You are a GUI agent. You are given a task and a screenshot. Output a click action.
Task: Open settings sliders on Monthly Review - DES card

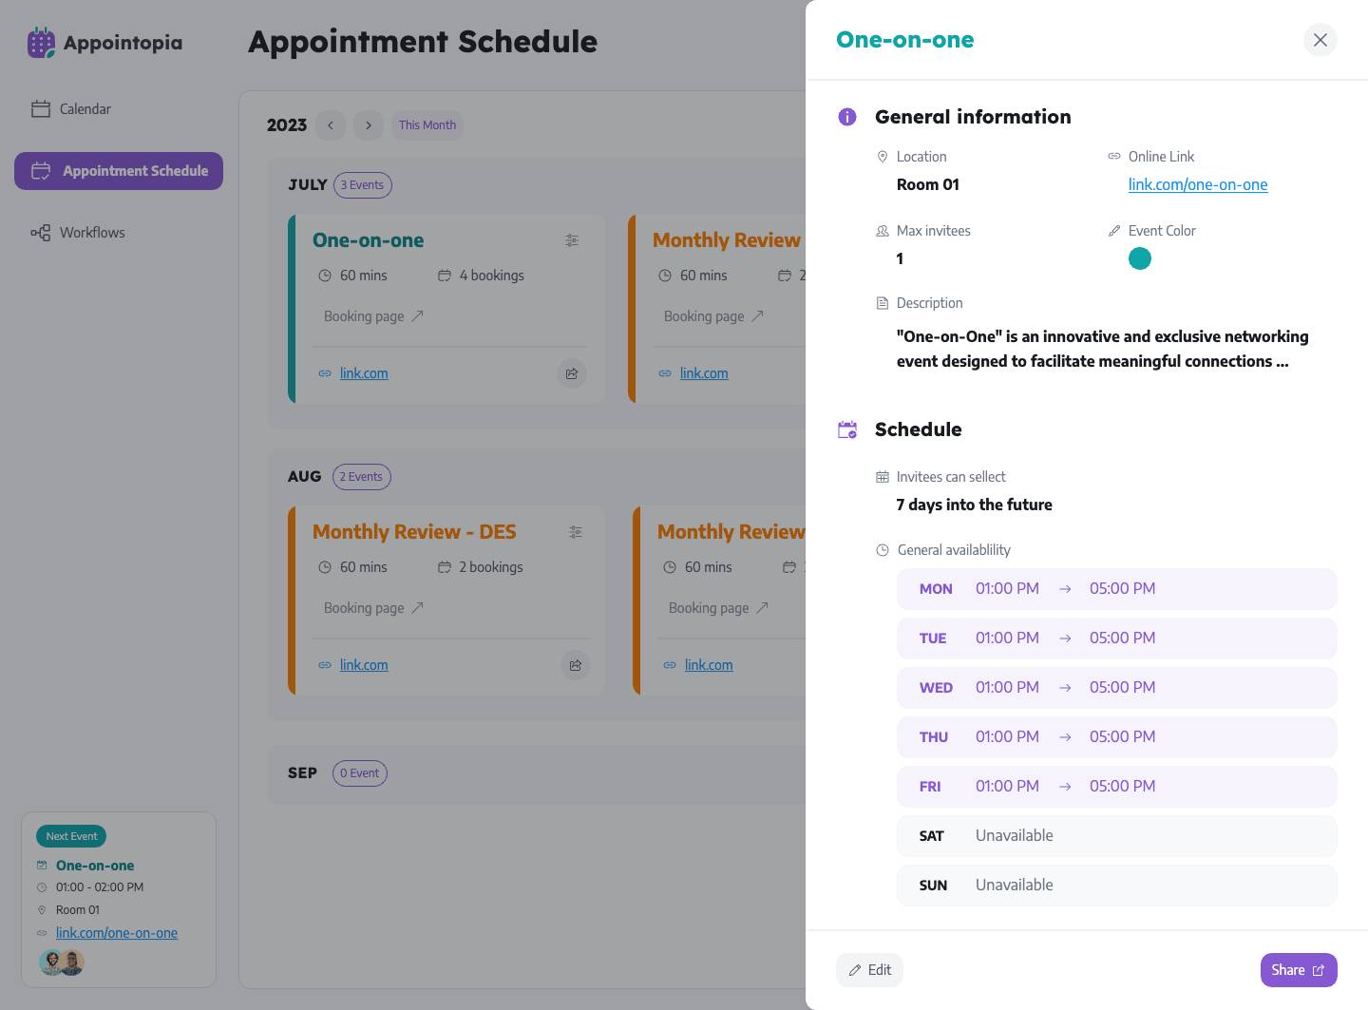(576, 532)
